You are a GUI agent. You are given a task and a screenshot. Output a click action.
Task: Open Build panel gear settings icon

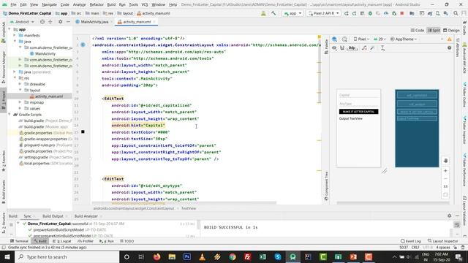(449, 216)
